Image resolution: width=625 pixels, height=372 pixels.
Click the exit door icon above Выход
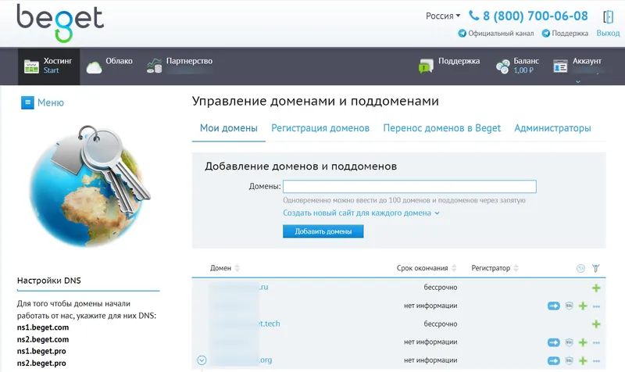(608, 16)
